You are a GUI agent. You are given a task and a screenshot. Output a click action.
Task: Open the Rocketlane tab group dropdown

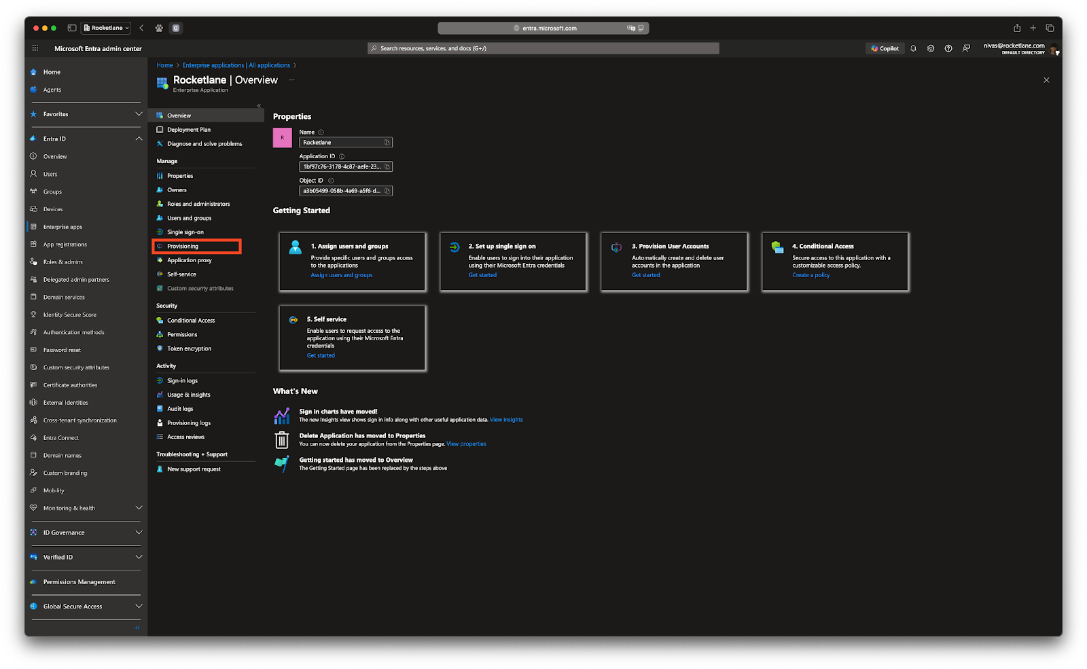(x=106, y=28)
